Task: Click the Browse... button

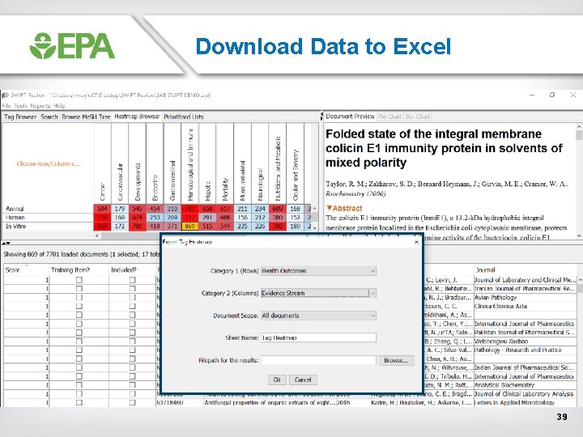Action: 396,360
